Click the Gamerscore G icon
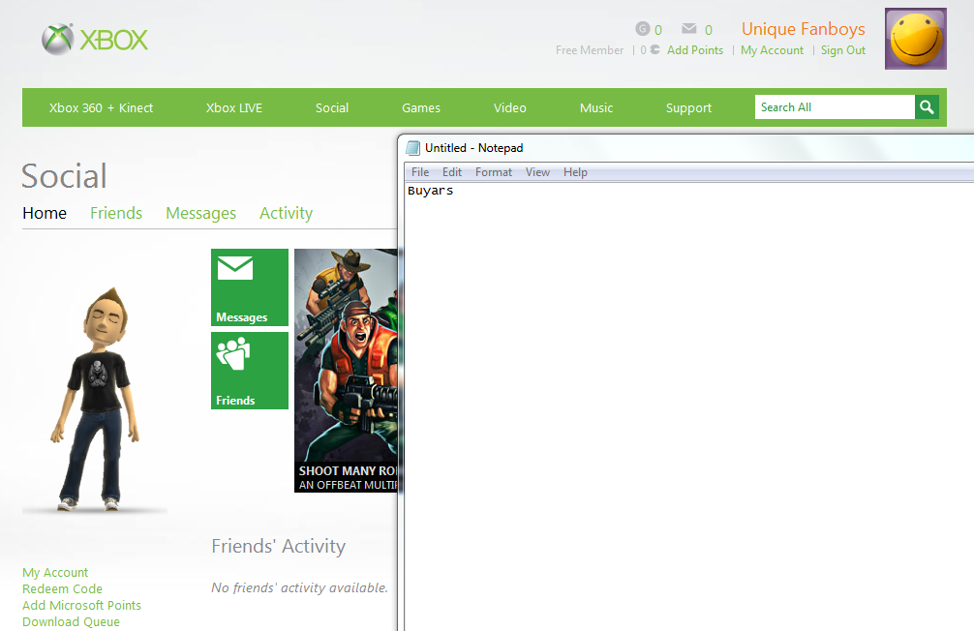This screenshot has height=631, width=974. 642,29
